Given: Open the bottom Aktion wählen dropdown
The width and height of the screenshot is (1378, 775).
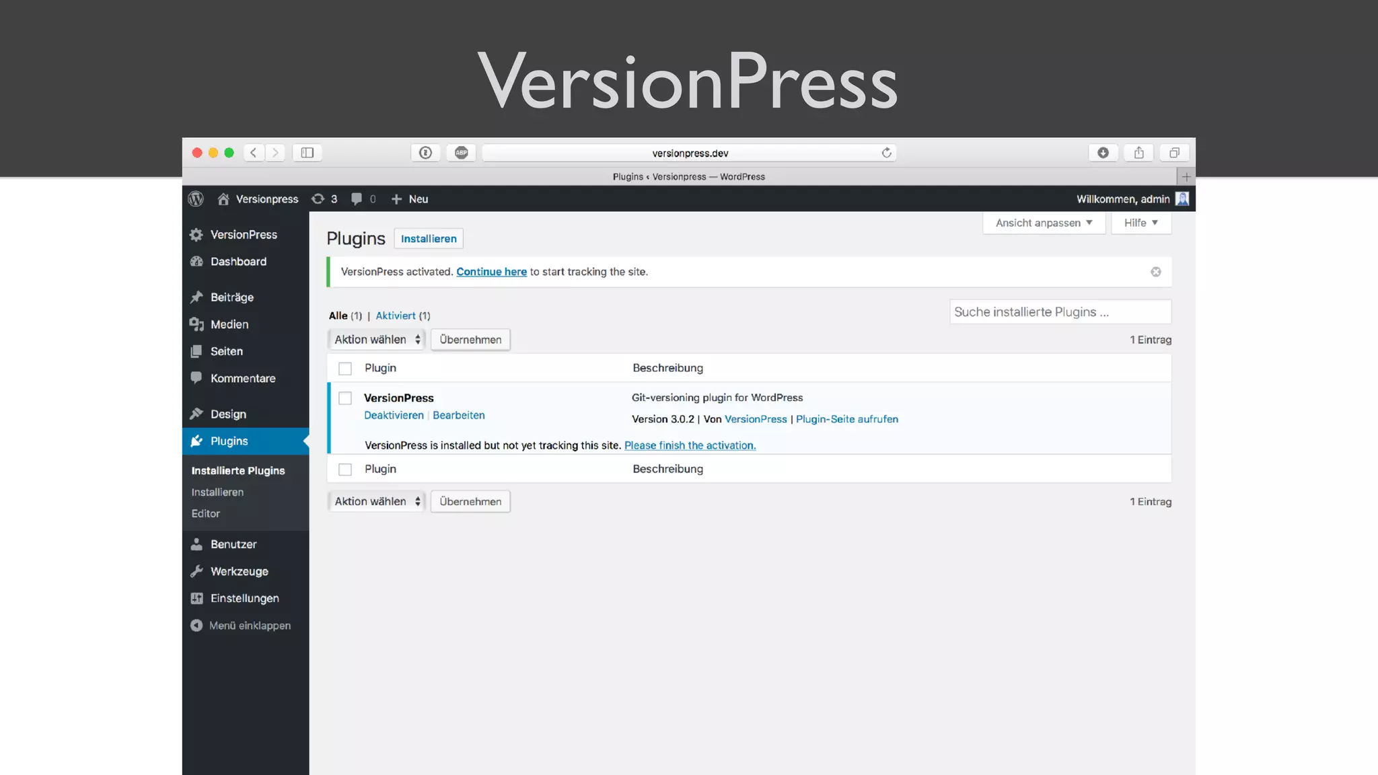Looking at the screenshot, I should tap(377, 501).
